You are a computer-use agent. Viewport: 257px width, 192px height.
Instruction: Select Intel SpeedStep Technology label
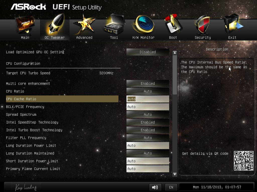tap(32, 122)
